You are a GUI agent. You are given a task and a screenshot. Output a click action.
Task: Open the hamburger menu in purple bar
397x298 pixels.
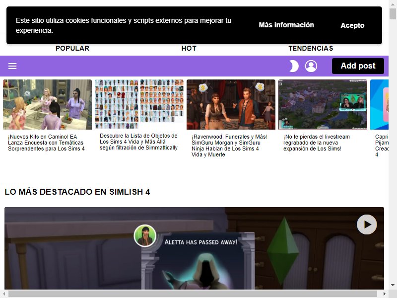click(x=12, y=66)
